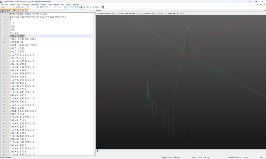
Task: Click the Cut scissors icon
Action: (22, 7)
